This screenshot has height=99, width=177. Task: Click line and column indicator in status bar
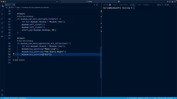(133, 98)
